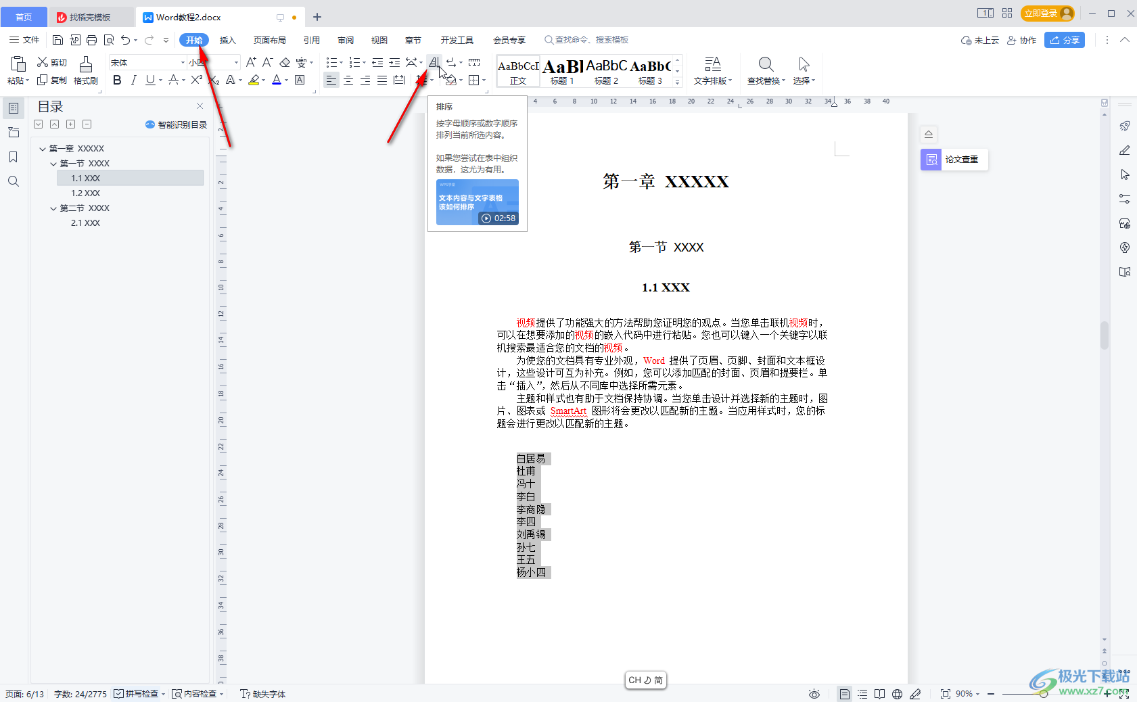Click the 论文查重 paper check button

pos(954,160)
